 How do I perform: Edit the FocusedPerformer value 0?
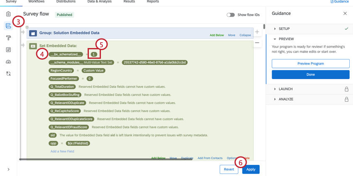pos(90,79)
